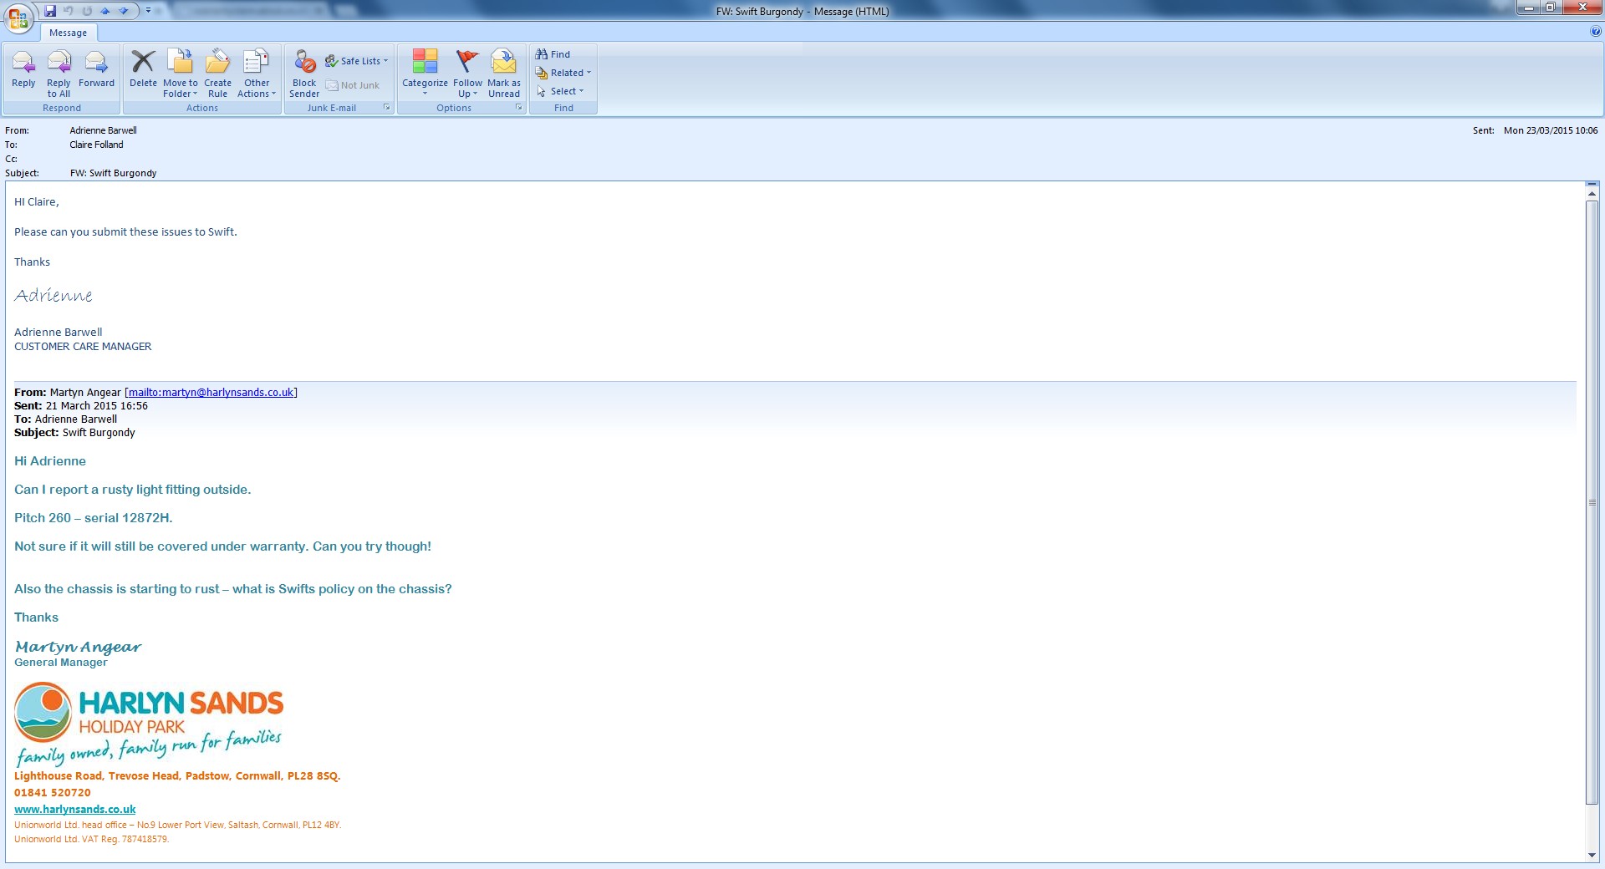Restore down the message window
Viewport: 1605px width, 869px height.
(1550, 8)
